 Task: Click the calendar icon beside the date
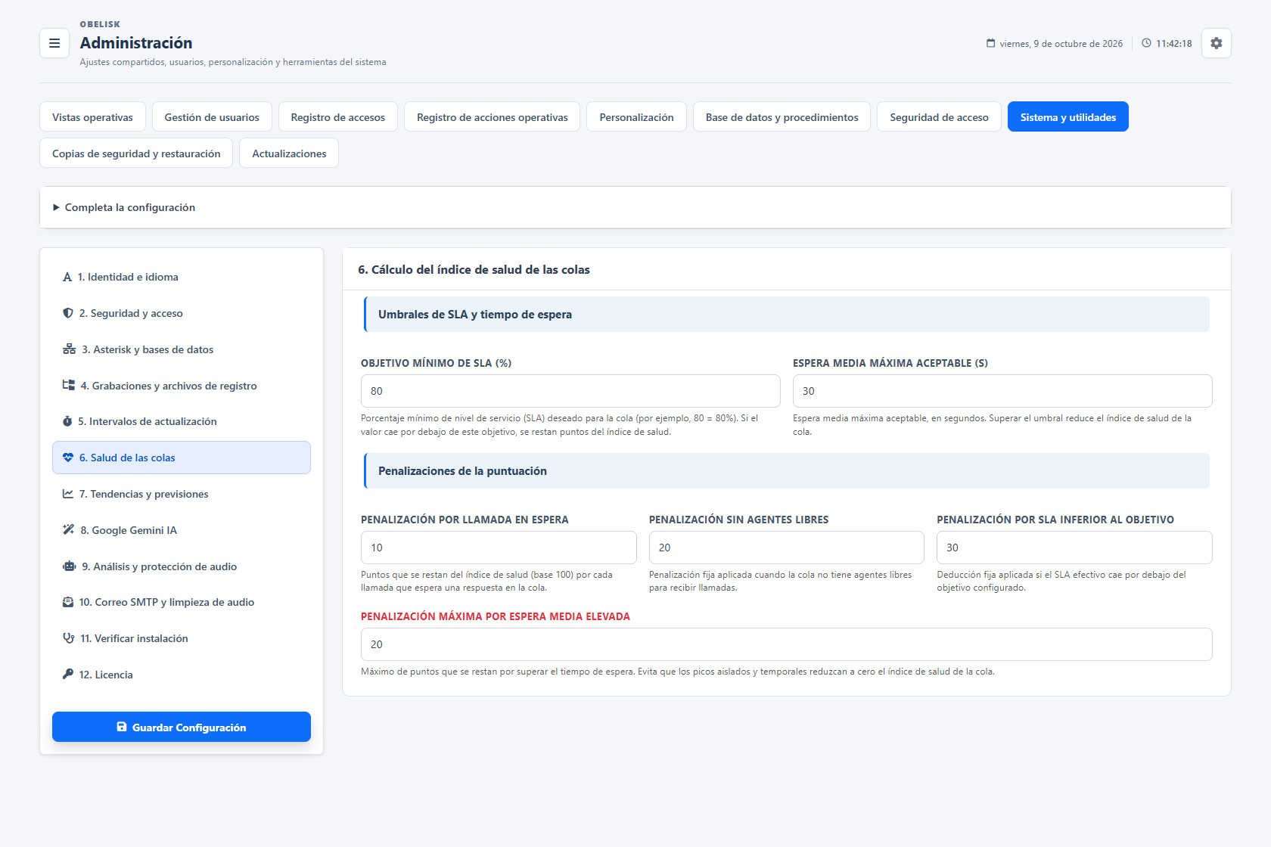pyautogui.click(x=991, y=43)
